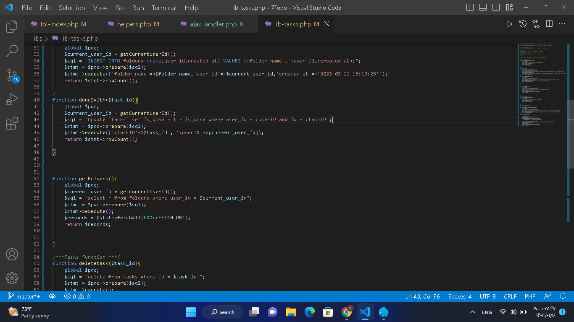Open Microsoft Store from the taskbar

pos(328,312)
